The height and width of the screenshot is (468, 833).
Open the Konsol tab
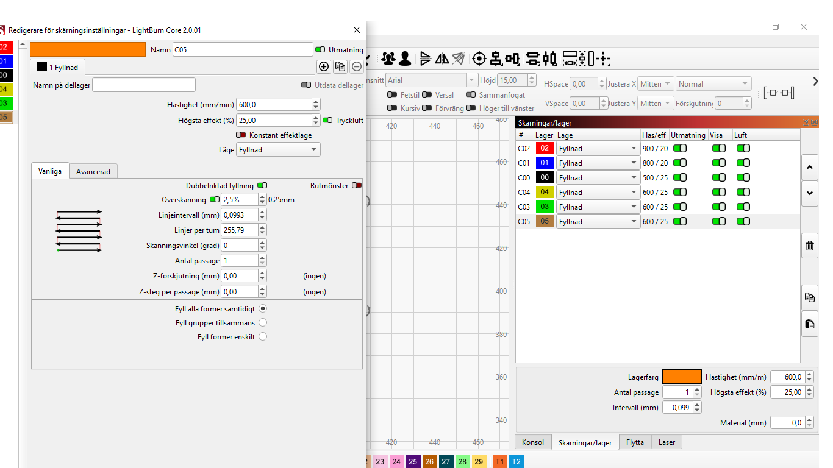pyautogui.click(x=532, y=442)
